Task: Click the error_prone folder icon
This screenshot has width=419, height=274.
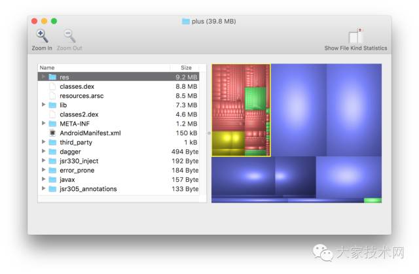Action: tap(52, 170)
